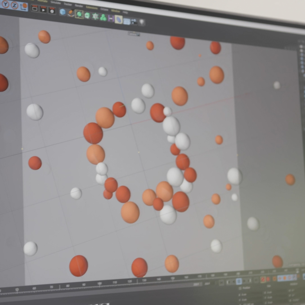Click frame 100 on the timeline ruler
Image resolution: width=305 pixels, height=305 pixels.
pos(99,284)
